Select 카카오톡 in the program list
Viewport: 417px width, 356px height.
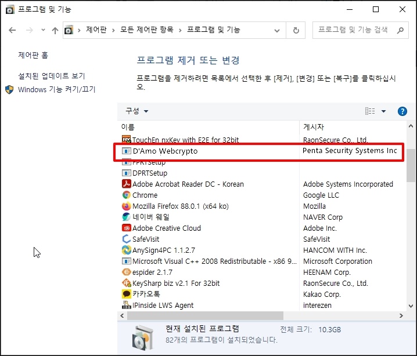tap(146, 294)
